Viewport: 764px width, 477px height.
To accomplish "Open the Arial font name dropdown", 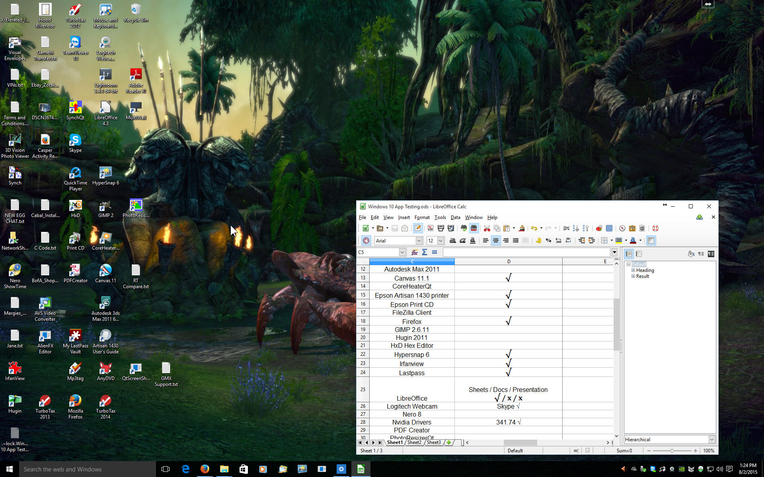I will [x=419, y=240].
